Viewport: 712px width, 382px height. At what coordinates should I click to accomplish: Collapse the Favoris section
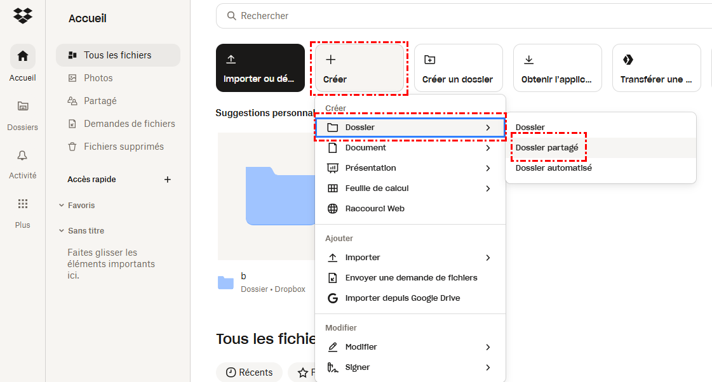pyautogui.click(x=62, y=205)
